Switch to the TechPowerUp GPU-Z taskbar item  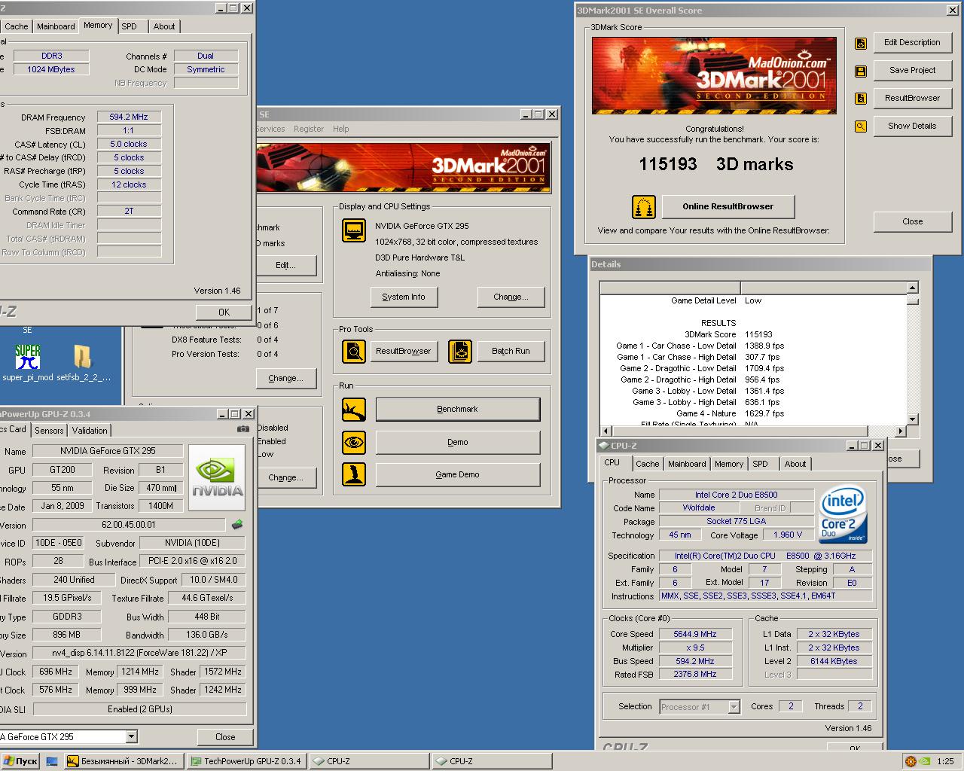tap(246, 761)
